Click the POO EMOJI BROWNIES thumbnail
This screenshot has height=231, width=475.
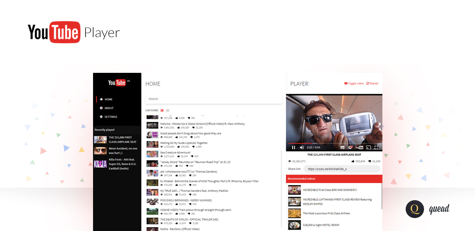[x=153, y=202]
